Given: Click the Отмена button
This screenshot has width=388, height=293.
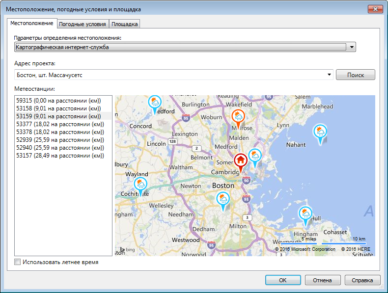Looking at the screenshot, I should coord(322,280).
